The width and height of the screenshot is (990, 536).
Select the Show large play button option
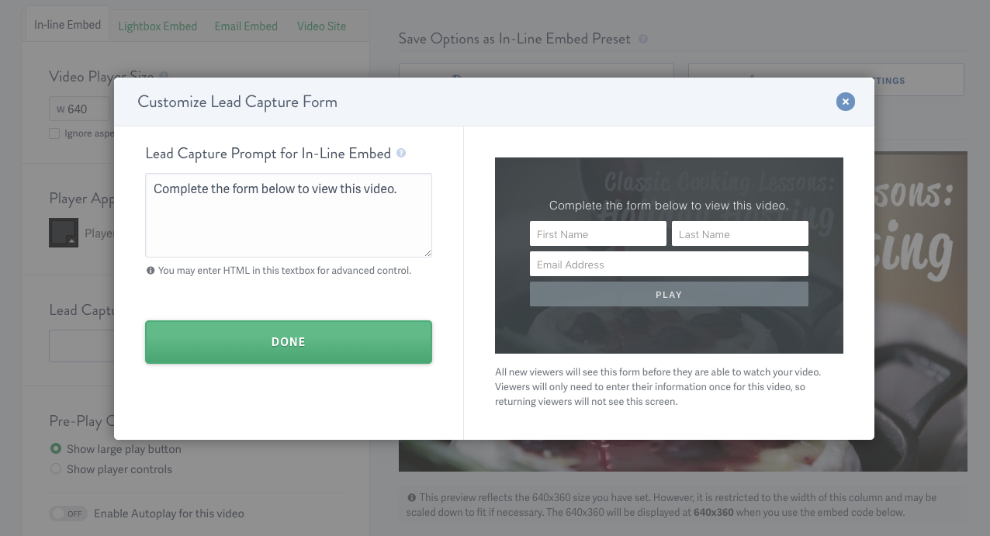pyautogui.click(x=55, y=448)
